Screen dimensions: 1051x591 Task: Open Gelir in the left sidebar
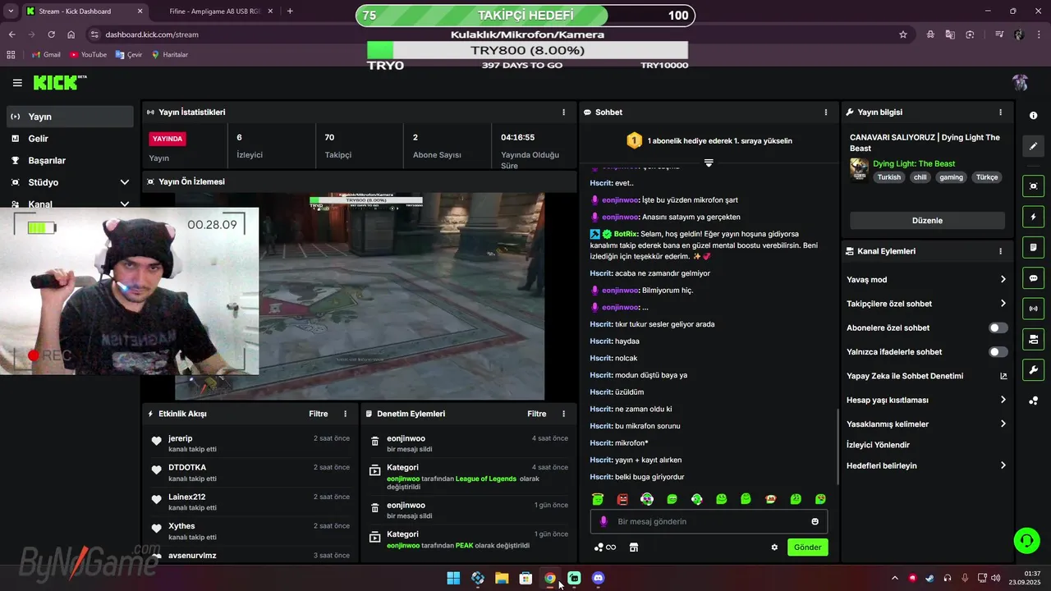pos(70,139)
